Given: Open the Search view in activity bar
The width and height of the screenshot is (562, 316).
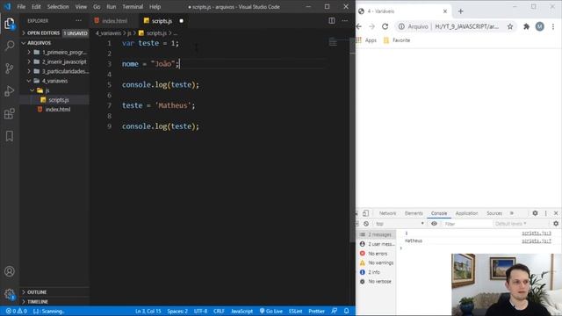Looking at the screenshot, I should 10,46.
